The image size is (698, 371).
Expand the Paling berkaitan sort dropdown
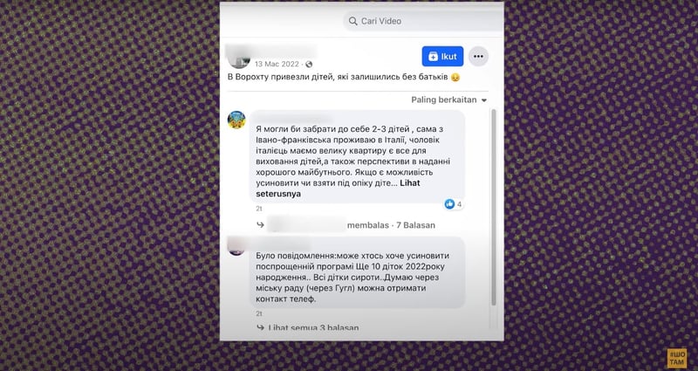tap(448, 100)
